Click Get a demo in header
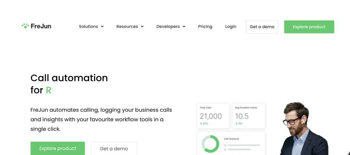 click(262, 27)
